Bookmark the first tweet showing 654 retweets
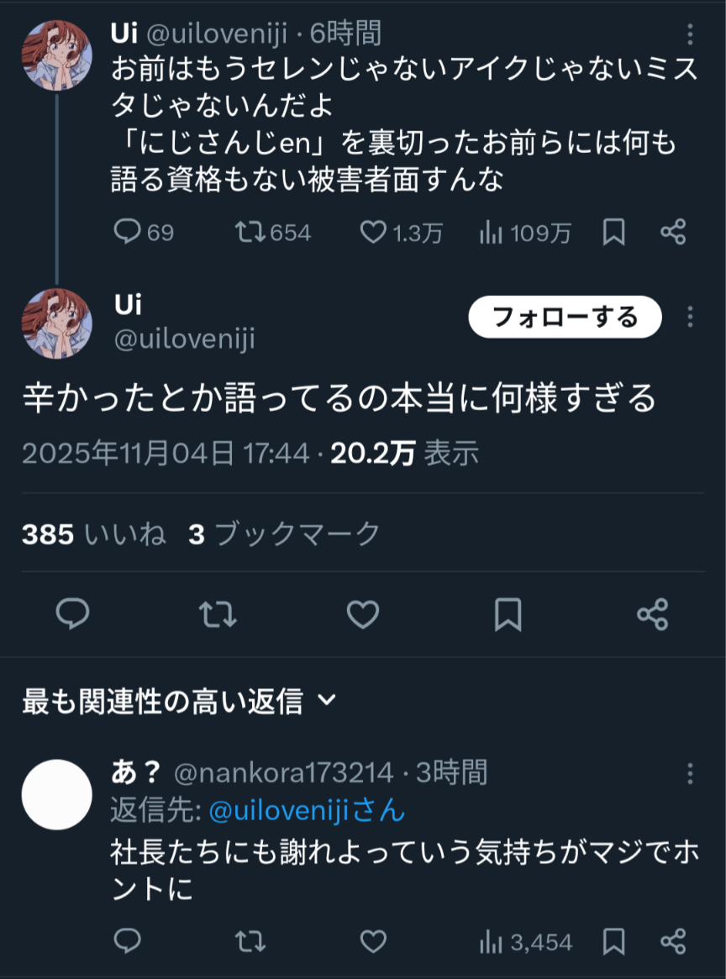Image resolution: width=726 pixels, height=979 pixels. pos(612,234)
